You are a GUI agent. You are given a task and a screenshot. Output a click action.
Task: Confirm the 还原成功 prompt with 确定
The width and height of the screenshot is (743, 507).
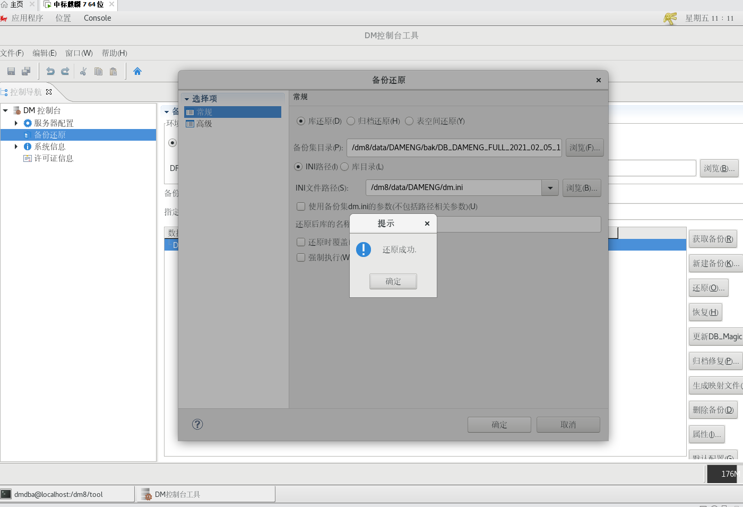pos(393,281)
